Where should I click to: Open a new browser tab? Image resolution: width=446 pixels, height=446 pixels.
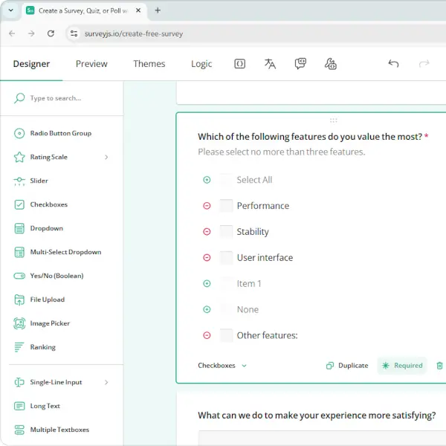[158, 10]
